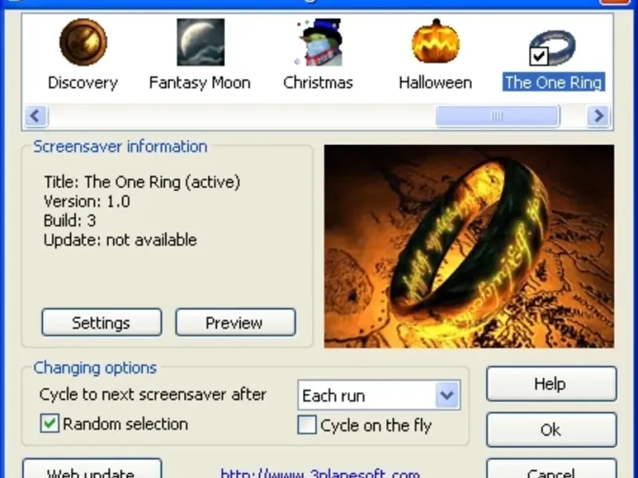Select the Fantasy Moon screensaver icon
Viewport: 638px width, 478px height.
(x=201, y=42)
